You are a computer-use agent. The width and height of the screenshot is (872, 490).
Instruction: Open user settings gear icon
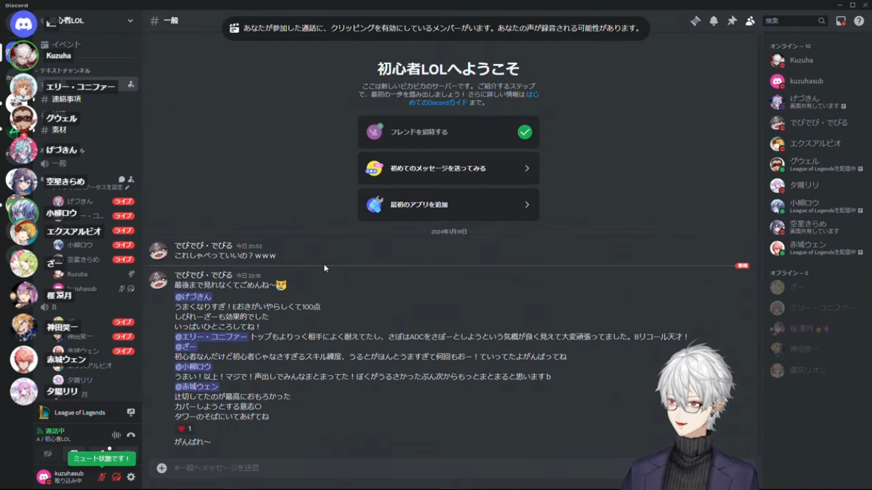pos(131,478)
